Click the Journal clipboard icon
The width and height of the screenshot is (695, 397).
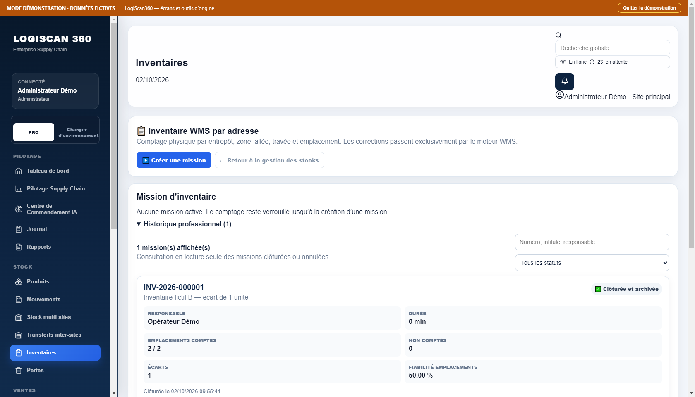(x=19, y=229)
